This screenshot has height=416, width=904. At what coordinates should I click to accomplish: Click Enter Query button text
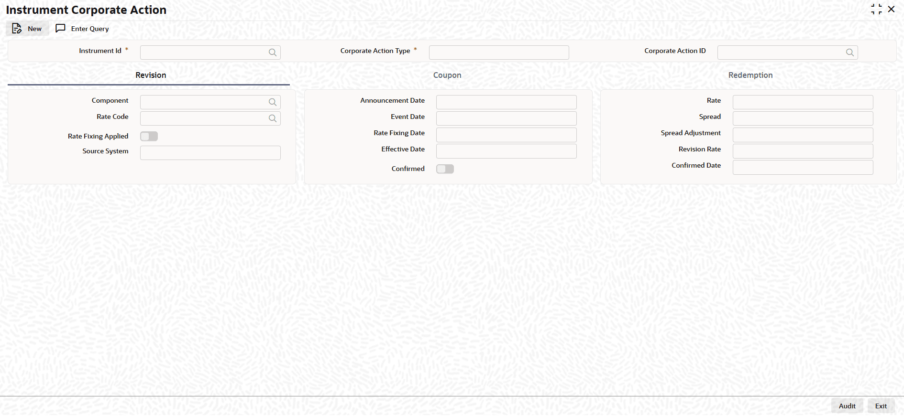point(90,29)
